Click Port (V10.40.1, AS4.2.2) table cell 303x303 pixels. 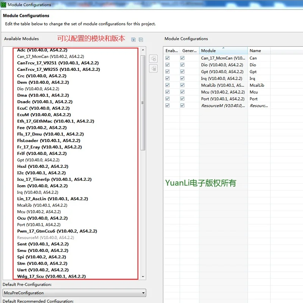click(223, 98)
